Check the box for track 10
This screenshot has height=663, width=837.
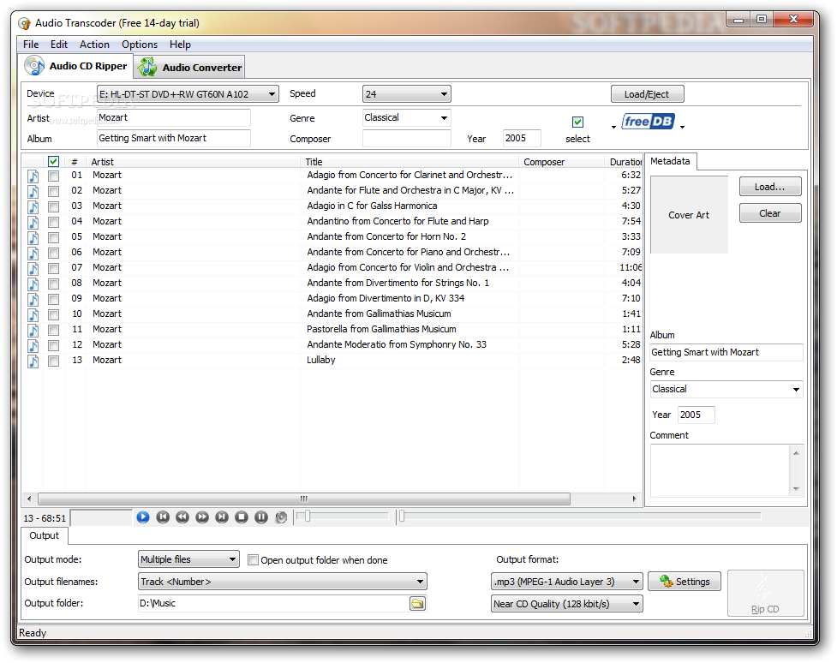(x=53, y=315)
